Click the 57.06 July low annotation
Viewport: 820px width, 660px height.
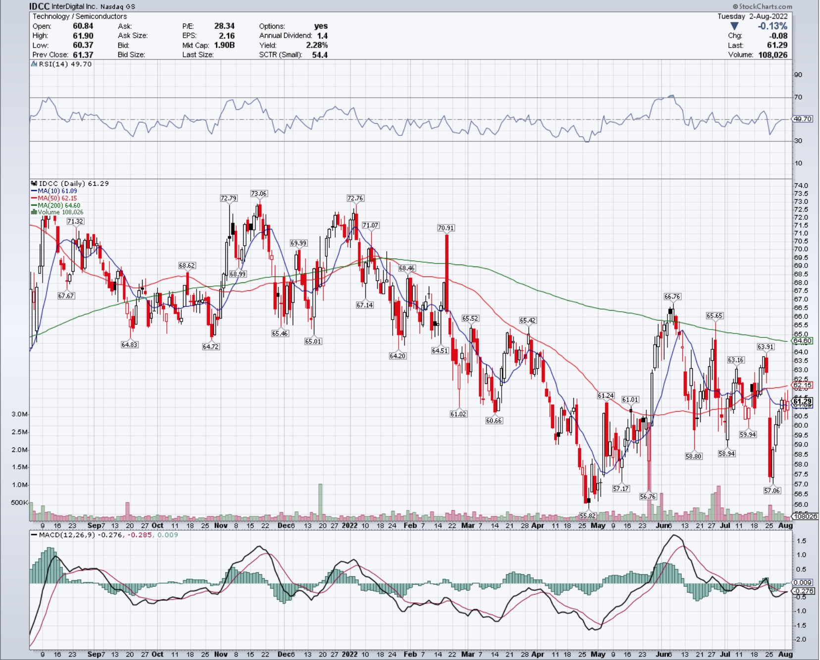[x=772, y=491]
